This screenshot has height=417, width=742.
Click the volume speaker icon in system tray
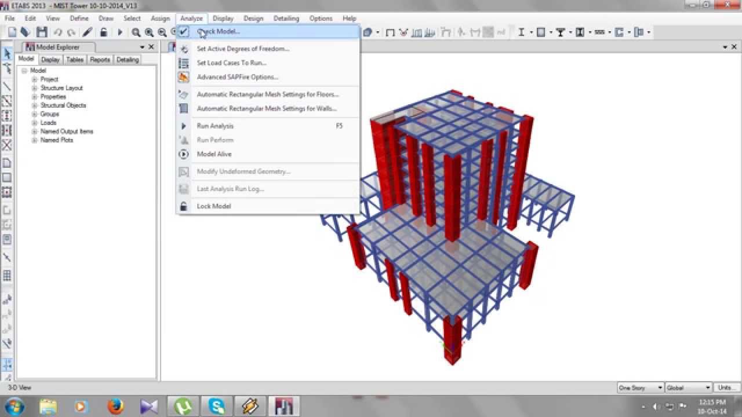(x=656, y=407)
